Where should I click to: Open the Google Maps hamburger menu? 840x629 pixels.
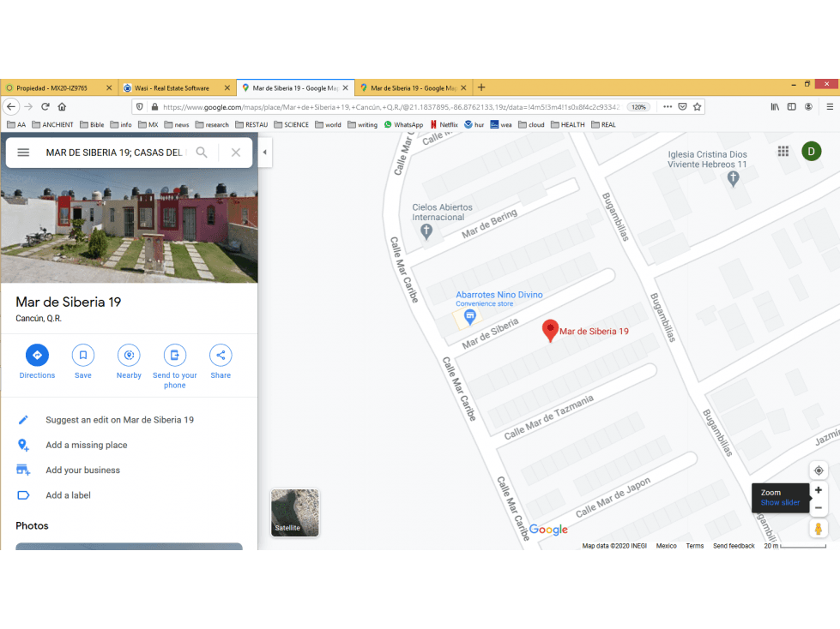[x=23, y=153]
